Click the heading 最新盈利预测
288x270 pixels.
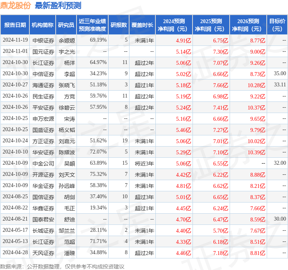[x=58, y=5]
